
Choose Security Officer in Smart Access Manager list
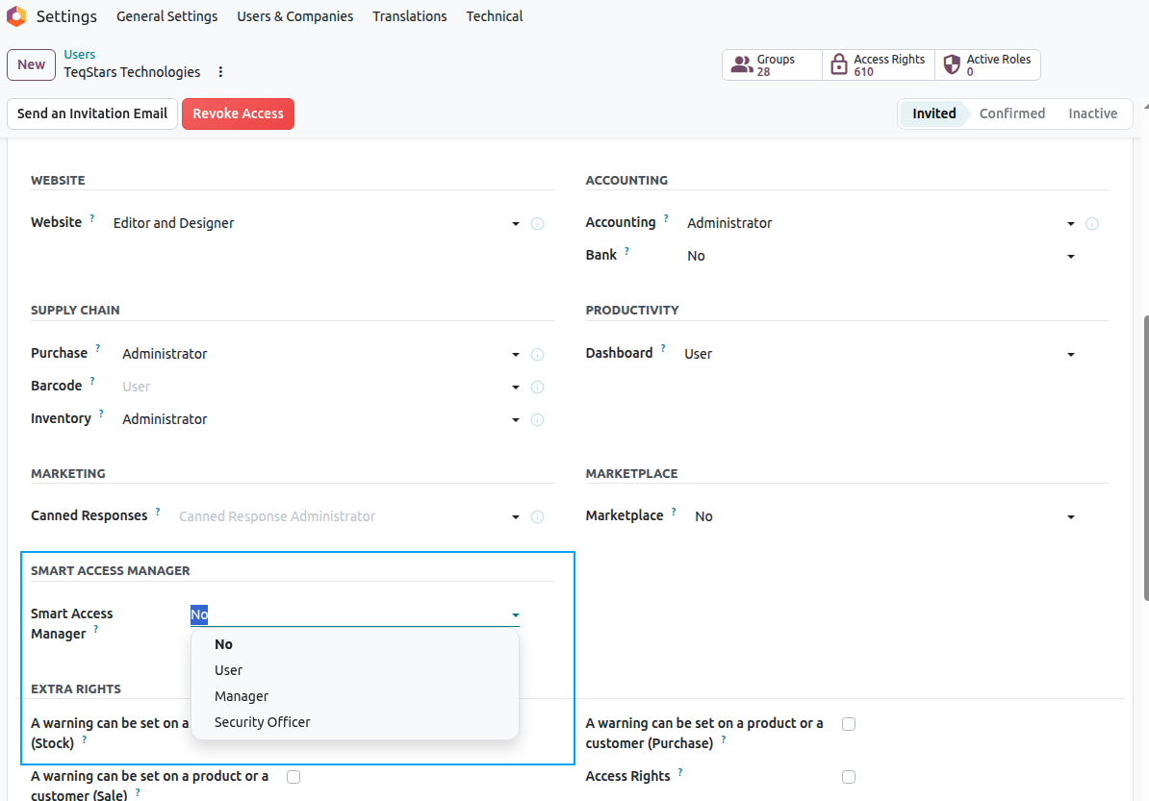tap(355, 722)
